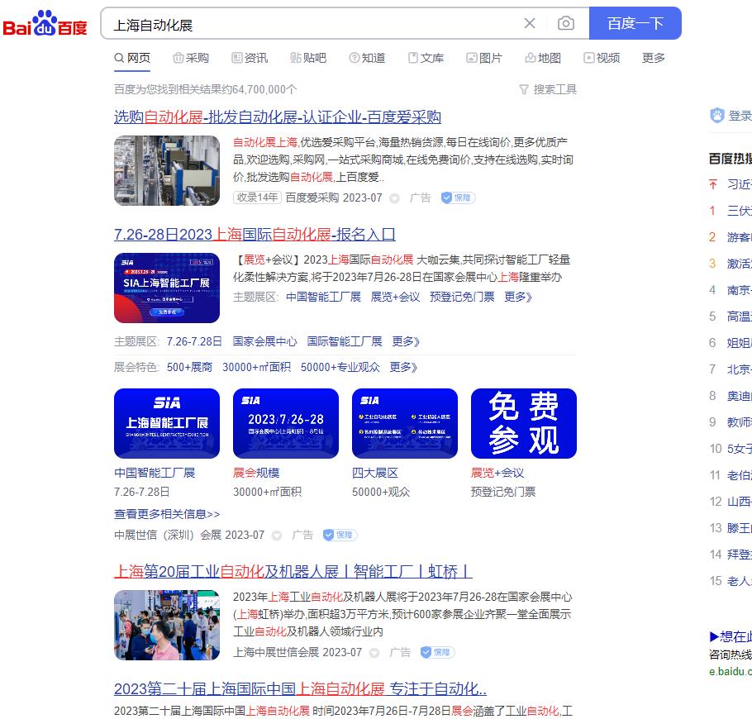Clear the search box with X icon
Viewport: 752px width, 719px height.
coord(530,24)
